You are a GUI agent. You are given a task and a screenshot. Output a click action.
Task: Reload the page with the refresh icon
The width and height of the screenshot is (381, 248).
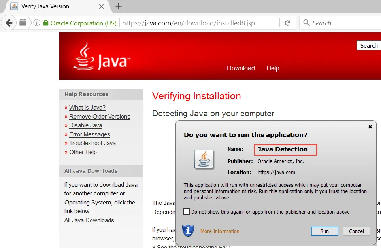pos(287,23)
